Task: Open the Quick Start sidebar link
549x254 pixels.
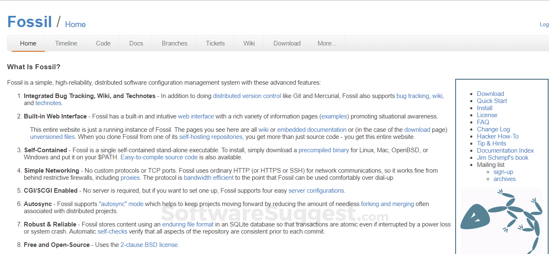Action: click(492, 101)
